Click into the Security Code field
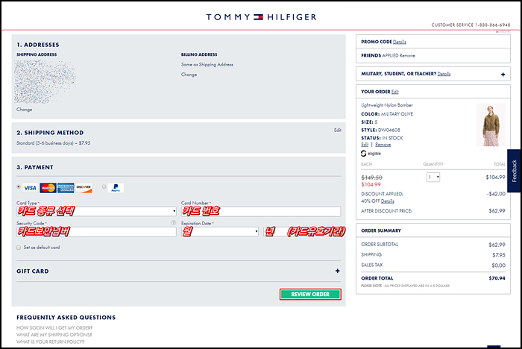This screenshot has height=349, width=522. tap(96, 232)
